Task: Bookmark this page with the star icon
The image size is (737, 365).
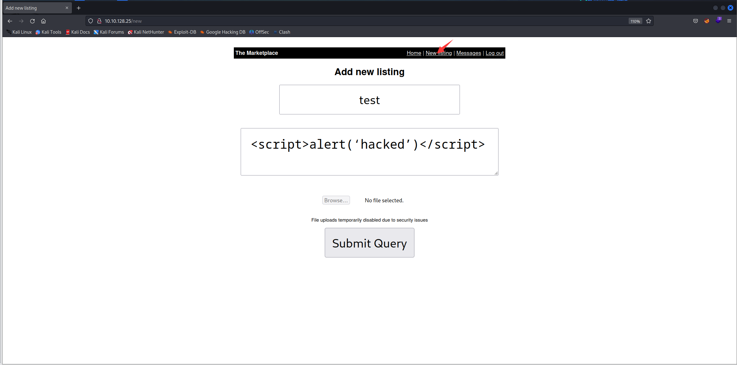Action: point(649,21)
